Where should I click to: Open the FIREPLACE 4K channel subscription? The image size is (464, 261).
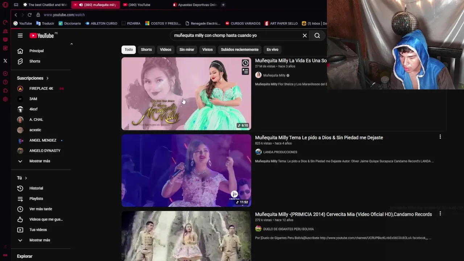coord(41,88)
